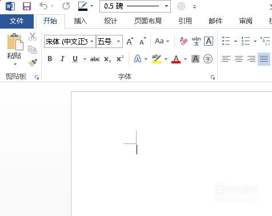Screen dimensions: 272x216
Task: Open the 文件 menu
Action: (17, 21)
